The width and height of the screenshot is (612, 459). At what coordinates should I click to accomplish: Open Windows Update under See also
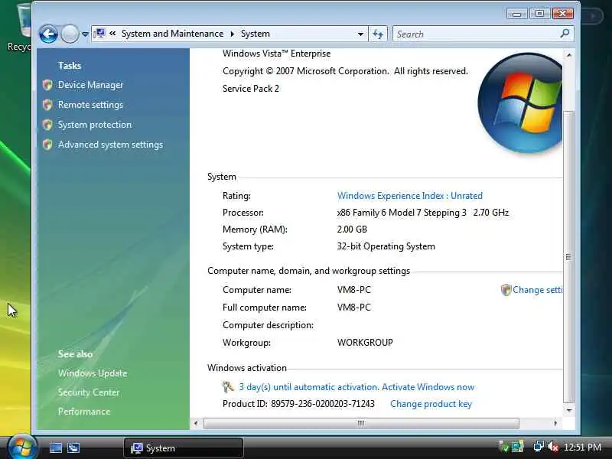click(93, 373)
